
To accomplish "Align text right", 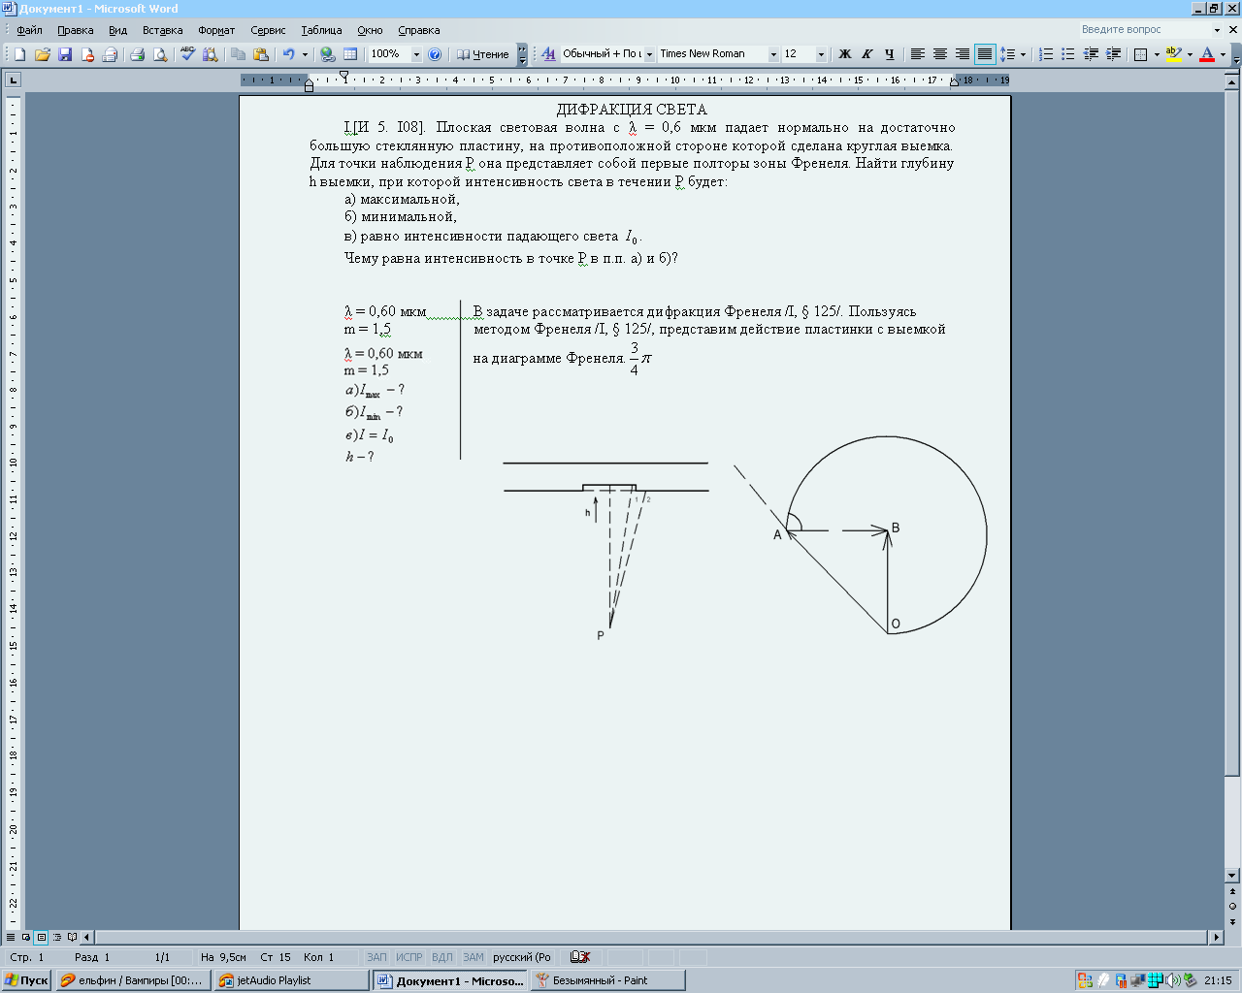I will [x=962, y=54].
